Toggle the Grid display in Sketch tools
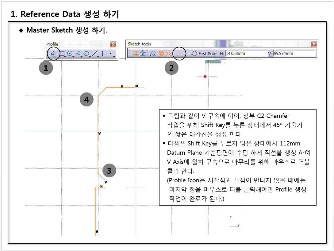The height and width of the screenshot is (251, 334). click(x=136, y=53)
